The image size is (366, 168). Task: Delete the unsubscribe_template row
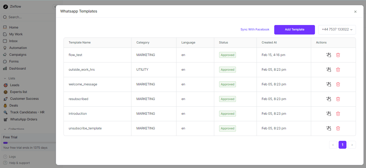click(338, 128)
